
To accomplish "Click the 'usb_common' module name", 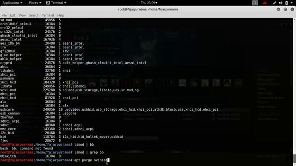I will (10, 113).
